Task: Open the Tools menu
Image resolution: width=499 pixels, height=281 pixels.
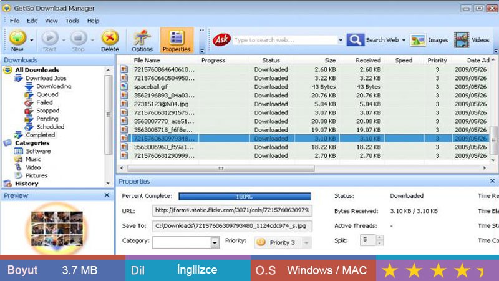Action: tap(72, 21)
